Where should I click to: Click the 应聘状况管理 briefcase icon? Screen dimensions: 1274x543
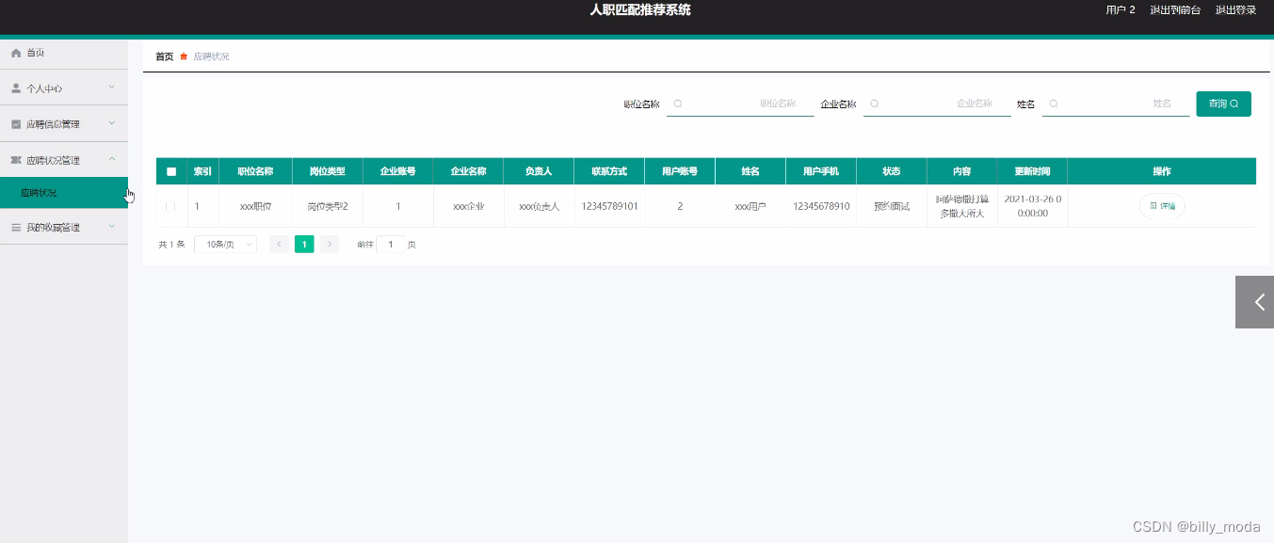pyautogui.click(x=14, y=159)
